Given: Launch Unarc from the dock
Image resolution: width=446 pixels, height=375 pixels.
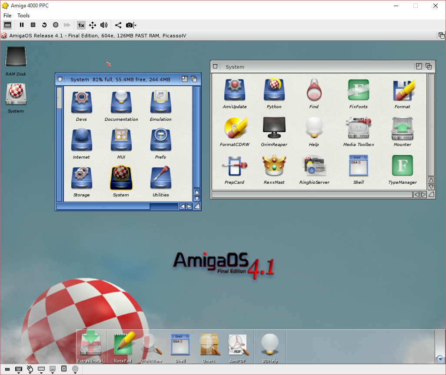Looking at the screenshot, I should coord(210,345).
